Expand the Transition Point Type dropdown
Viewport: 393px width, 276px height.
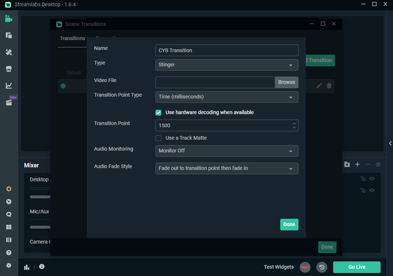[227, 97]
